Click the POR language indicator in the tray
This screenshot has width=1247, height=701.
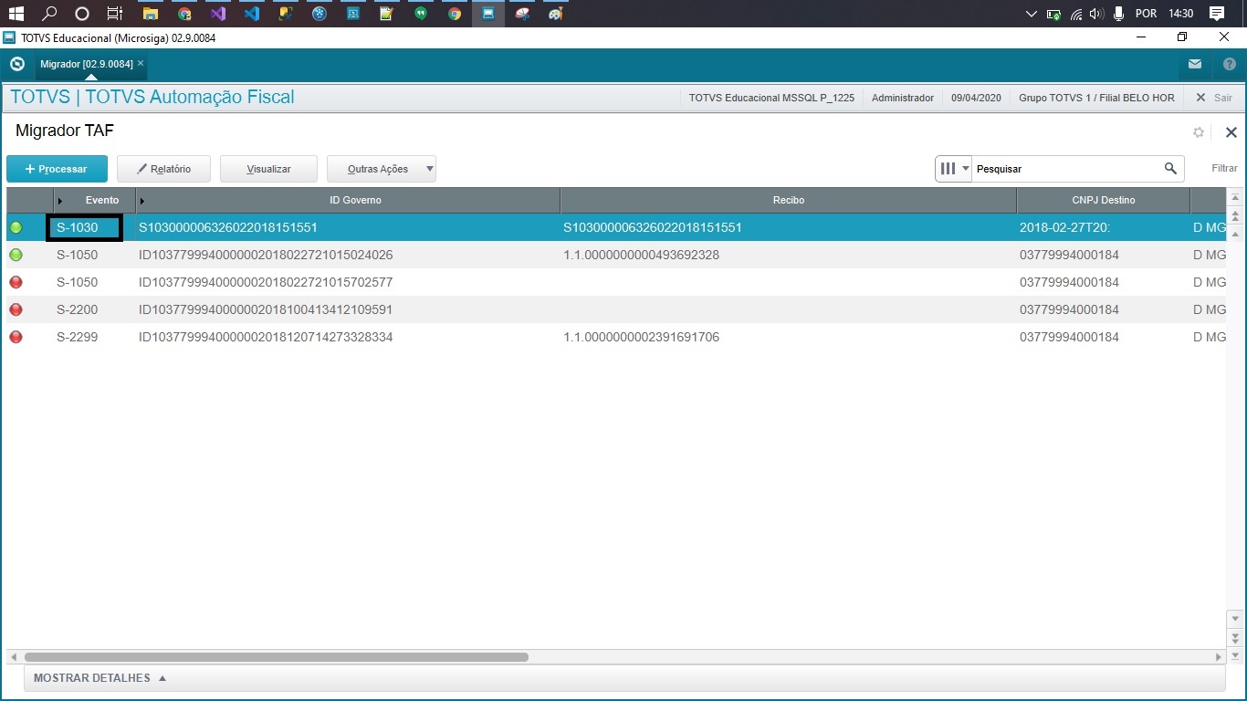pyautogui.click(x=1146, y=14)
